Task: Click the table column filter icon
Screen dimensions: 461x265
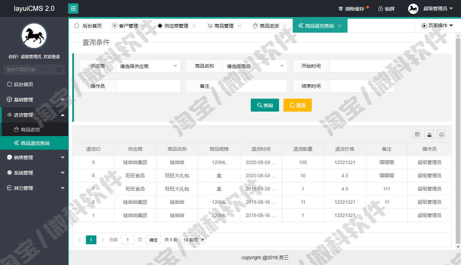Action: (417, 134)
